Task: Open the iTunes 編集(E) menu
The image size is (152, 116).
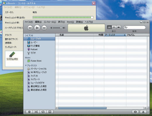Action: [x=38, y=22]
